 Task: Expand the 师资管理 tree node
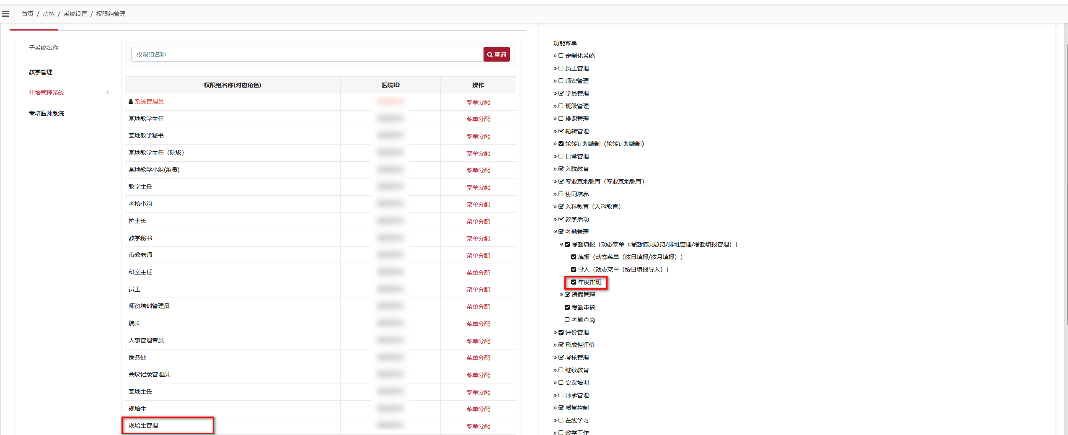(x=555, y=81)
